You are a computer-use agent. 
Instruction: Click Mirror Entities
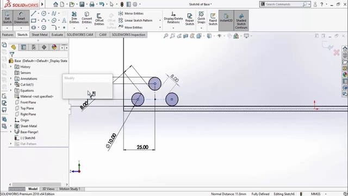click(x=131, y=14)
